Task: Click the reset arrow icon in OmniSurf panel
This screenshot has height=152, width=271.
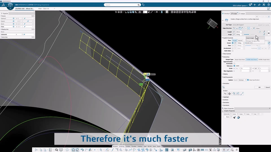Action: tap(268, 17)
